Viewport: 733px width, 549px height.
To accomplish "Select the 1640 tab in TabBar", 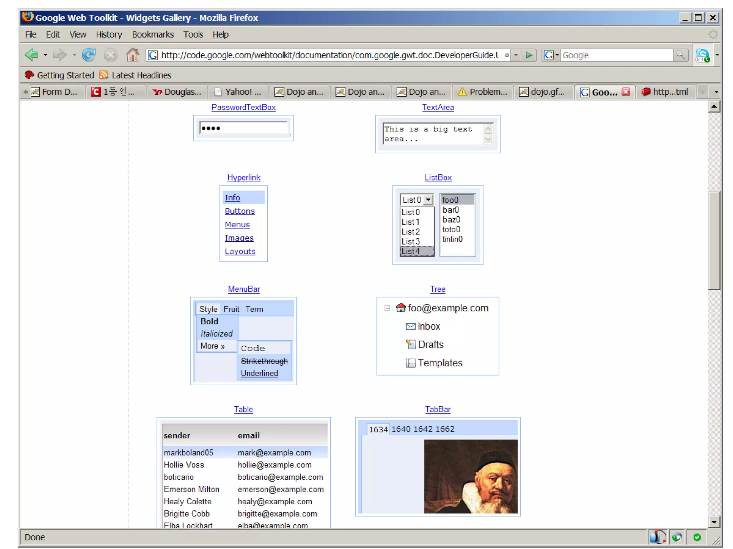I will tap(401, 429).
